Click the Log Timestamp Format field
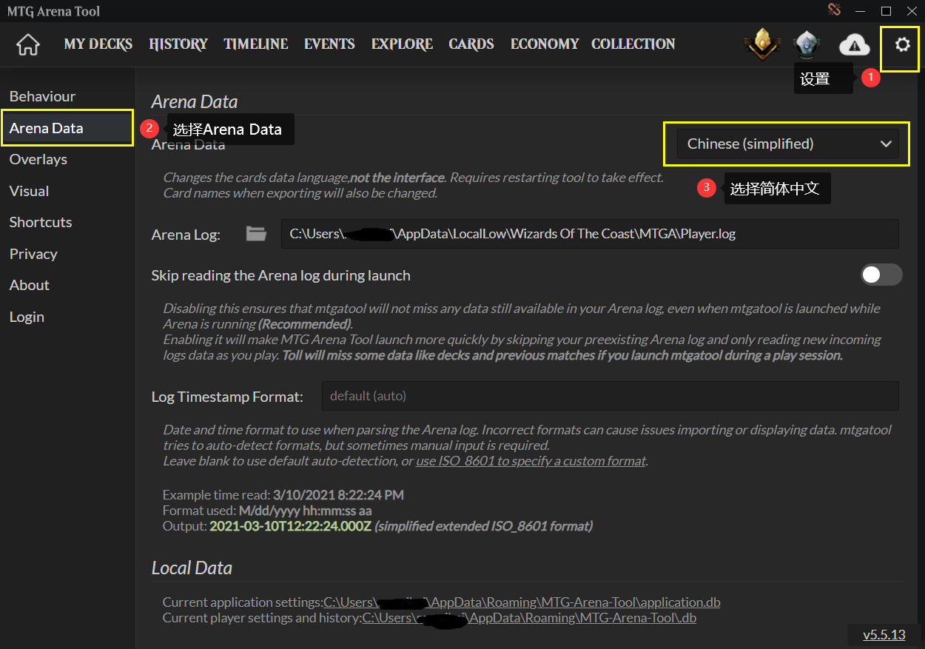 pos(610,396)
